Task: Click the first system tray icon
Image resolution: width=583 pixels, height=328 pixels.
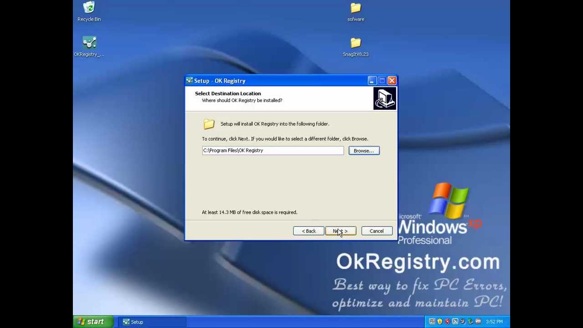Action: [432, 322]
